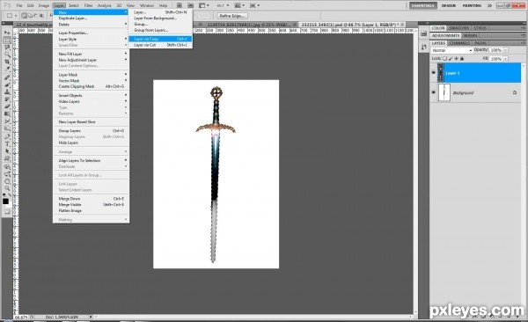The height and width of the screenshot is (322, 528).
Task: Toggle lock transparent pixels
Action: (444, 59)
